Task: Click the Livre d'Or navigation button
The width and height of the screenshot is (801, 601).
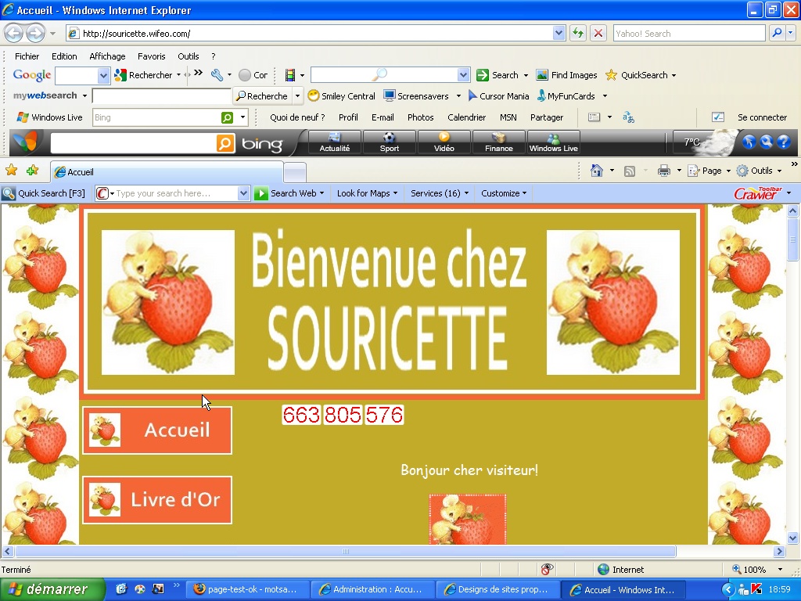Action: [x=157, y=500]
